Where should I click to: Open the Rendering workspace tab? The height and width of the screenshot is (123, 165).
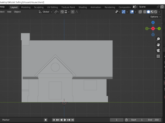[x=110, y=7]
